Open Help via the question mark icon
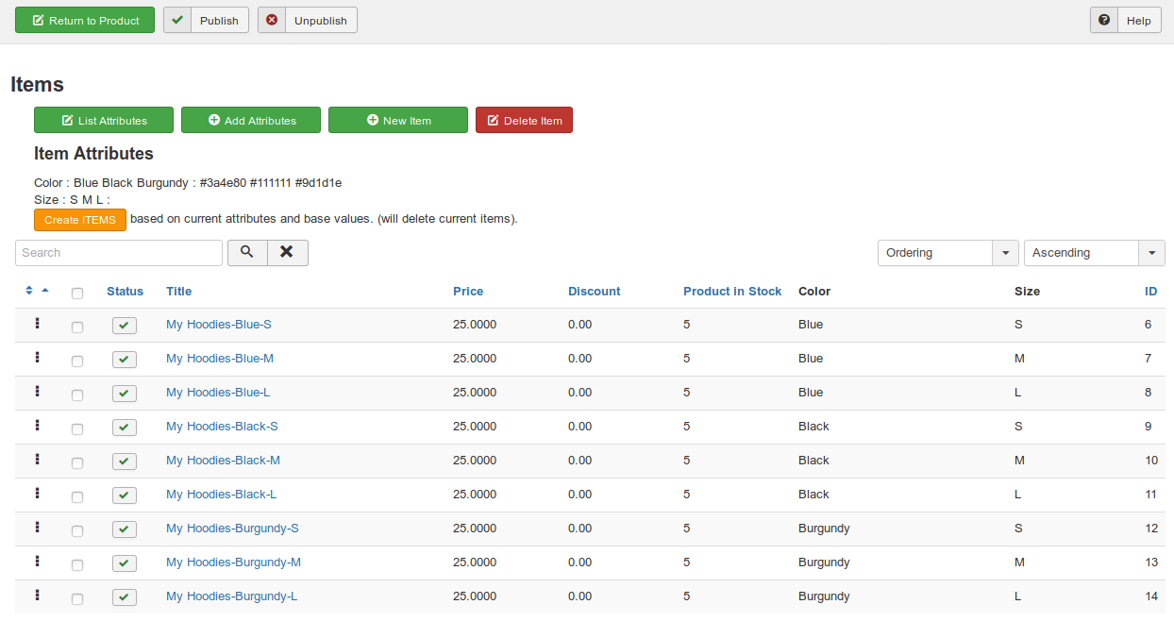Screen dimensions: 1174x638 pyautogui.click(x=1103, y=19)
